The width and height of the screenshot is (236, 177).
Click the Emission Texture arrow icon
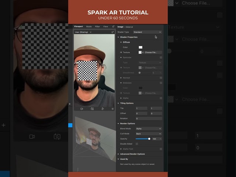click(x=121, y=93)
